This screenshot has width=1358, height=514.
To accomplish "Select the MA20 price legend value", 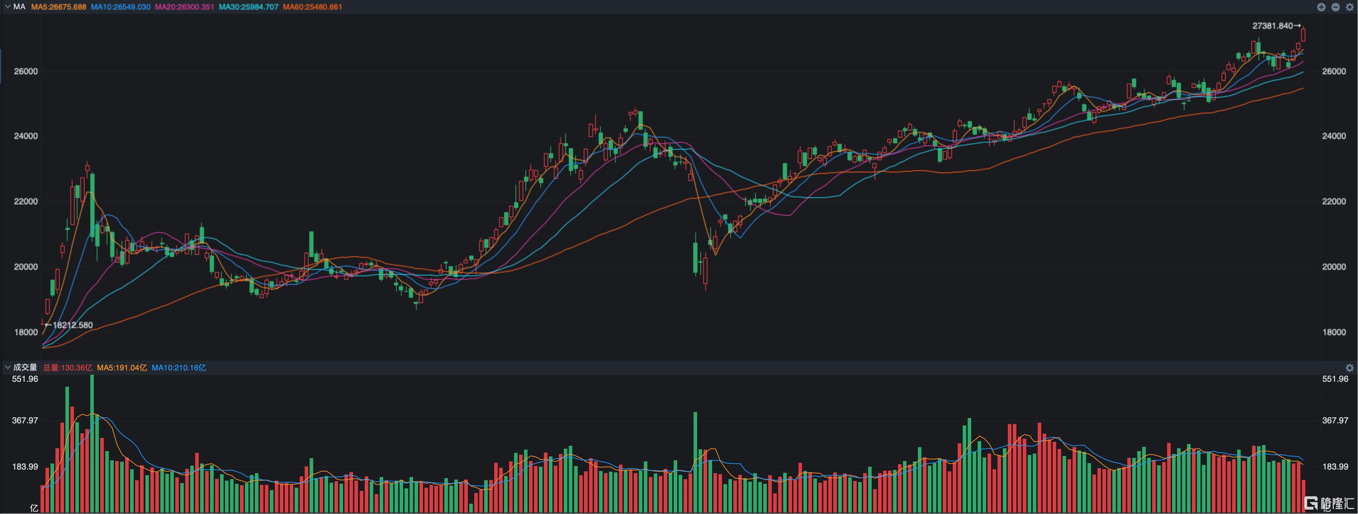I will pyautogui.click(x=184, y=7).
